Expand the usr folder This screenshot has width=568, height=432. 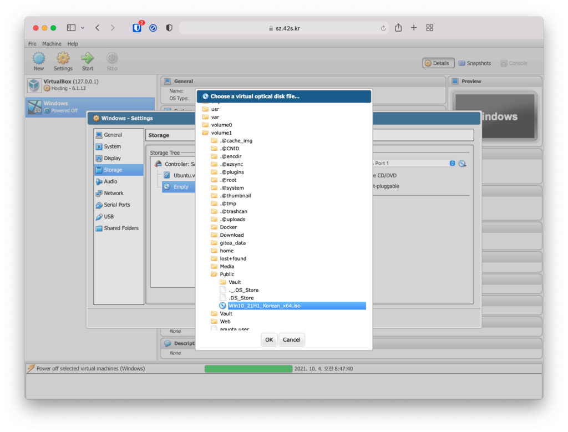click(205, 109)
